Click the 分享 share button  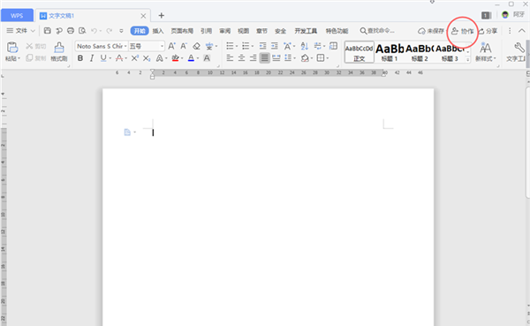pos(488,31)
